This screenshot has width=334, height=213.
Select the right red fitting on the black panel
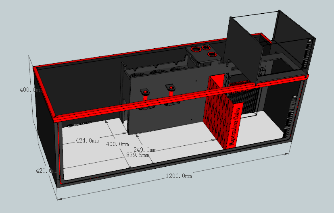click(171, 87)
